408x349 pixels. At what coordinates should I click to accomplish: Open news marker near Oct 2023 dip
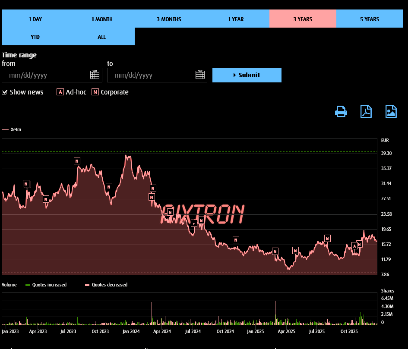[x=109, y=187]
